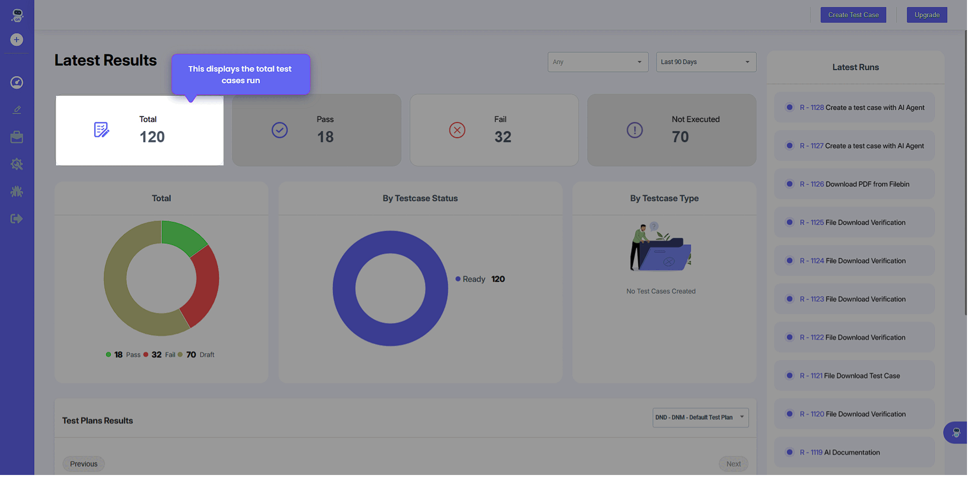
Task: Open the pencil edit icon in sidebar
Action: (x=17, y=110)
